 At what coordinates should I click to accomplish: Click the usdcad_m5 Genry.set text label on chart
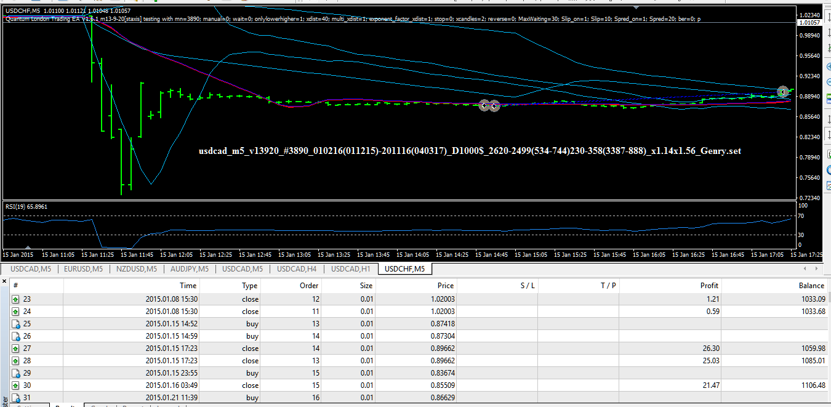470,151
